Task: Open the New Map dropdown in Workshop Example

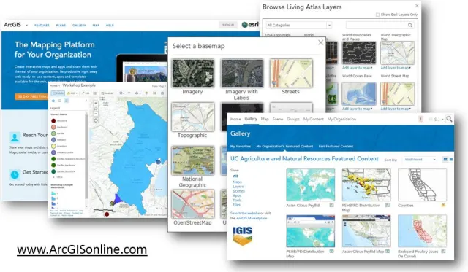Action: click(x=159, y=86)
